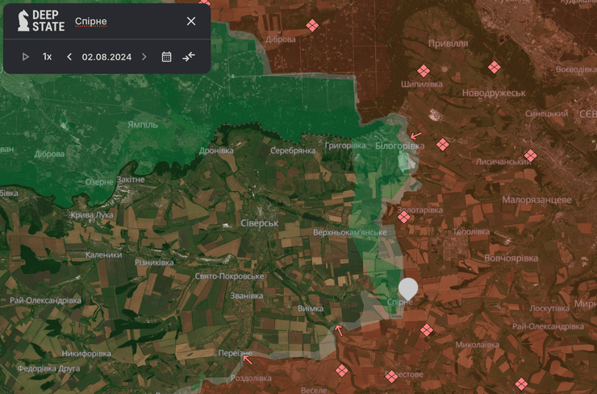Select the unit marker beside Золотарівка
The image size is (597, 394).
[404, 216]
